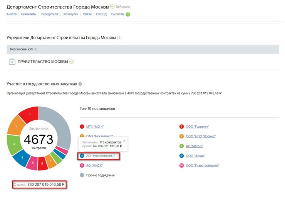Open the ОКВЭД tab link

(x=101, y=14)
